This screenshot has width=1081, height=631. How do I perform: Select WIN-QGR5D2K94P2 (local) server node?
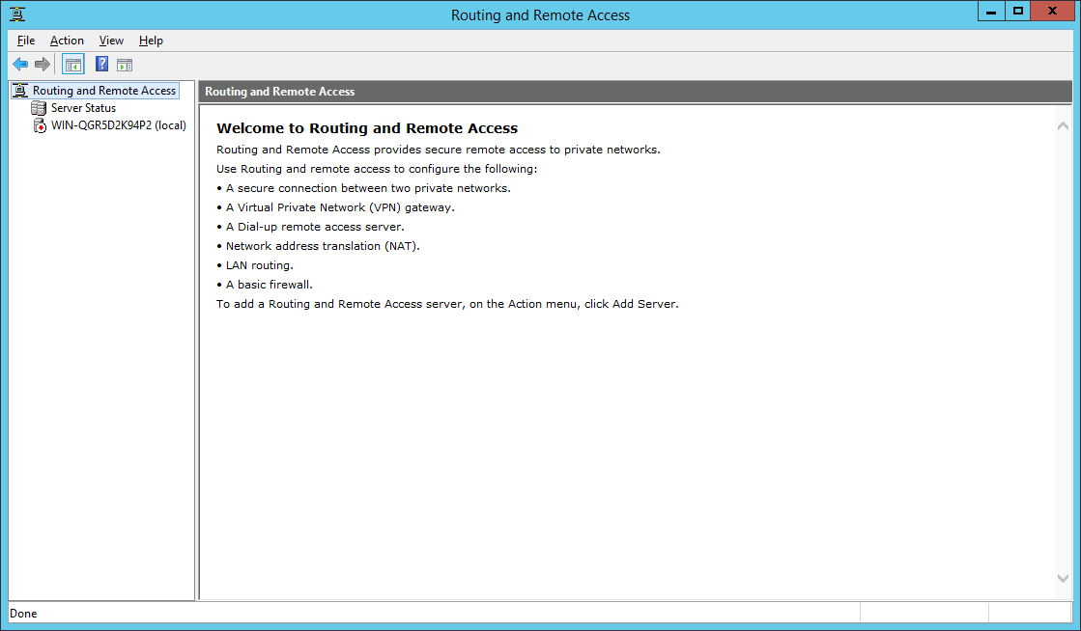[x=119, y=125]
